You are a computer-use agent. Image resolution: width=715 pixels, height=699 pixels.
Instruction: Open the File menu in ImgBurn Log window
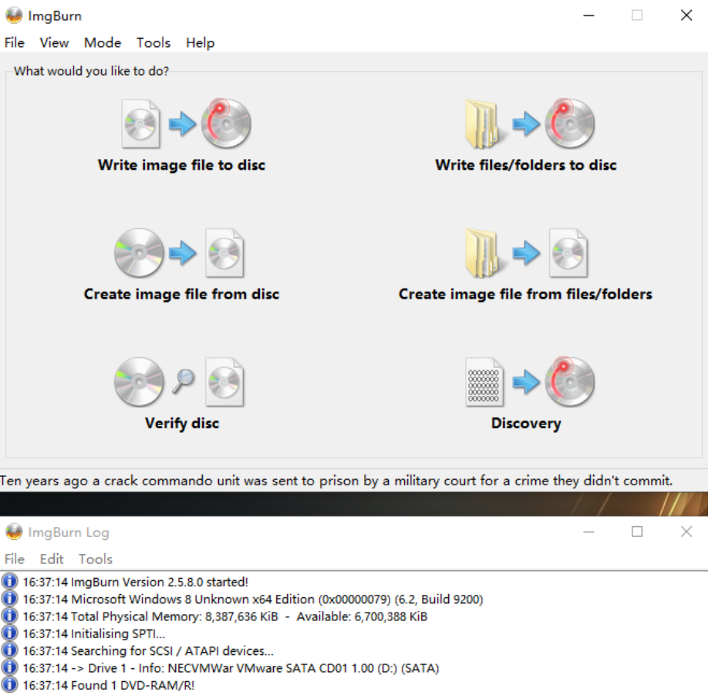coord(15,559)
